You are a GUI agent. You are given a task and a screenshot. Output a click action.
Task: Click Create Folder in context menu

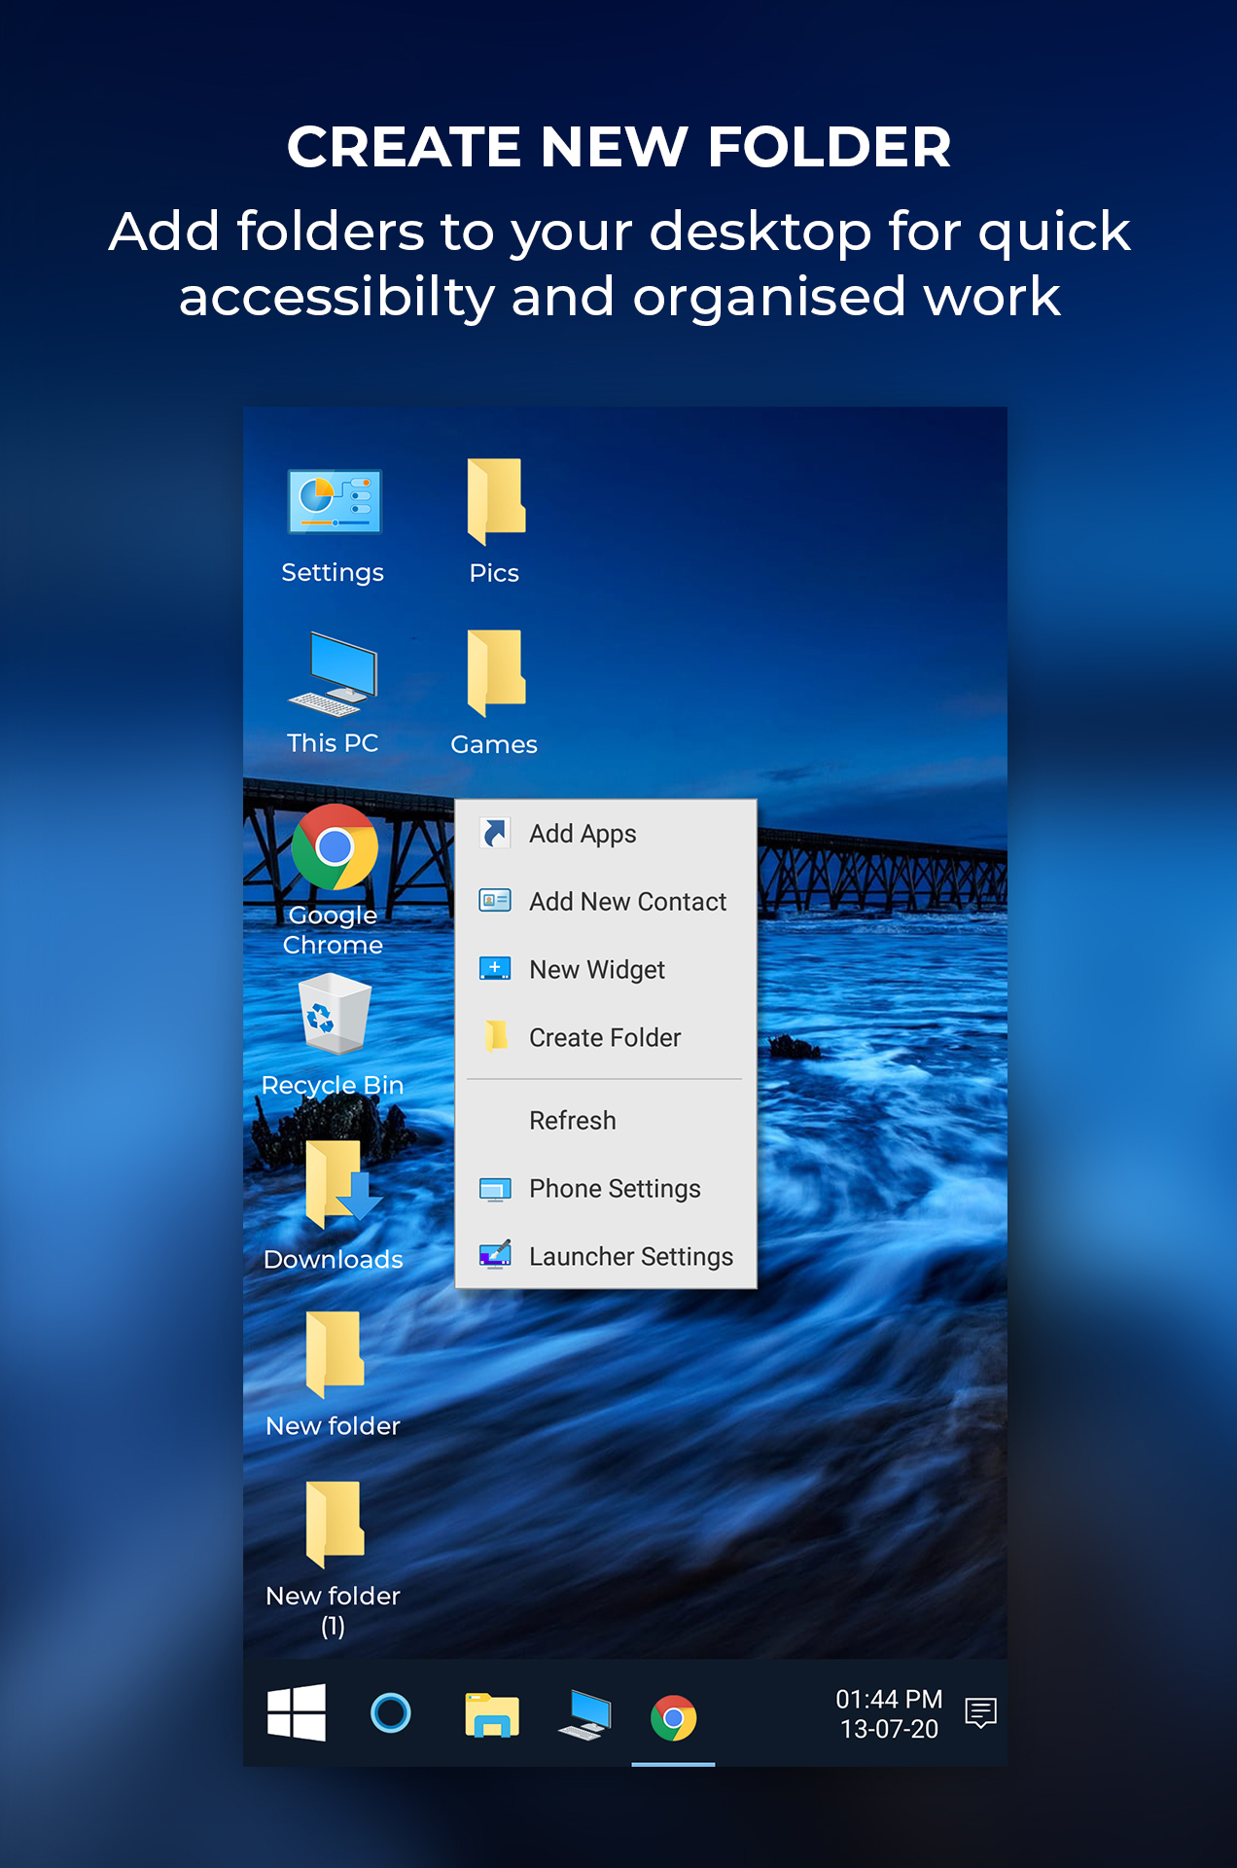point(605,1038)
